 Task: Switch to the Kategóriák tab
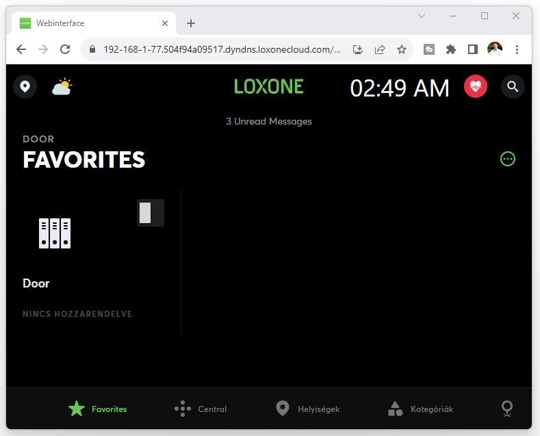[420, 409]
